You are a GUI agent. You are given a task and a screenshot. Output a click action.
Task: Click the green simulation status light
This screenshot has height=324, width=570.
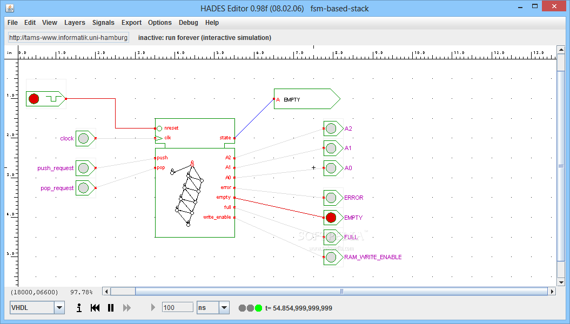[x=258, y=308]
